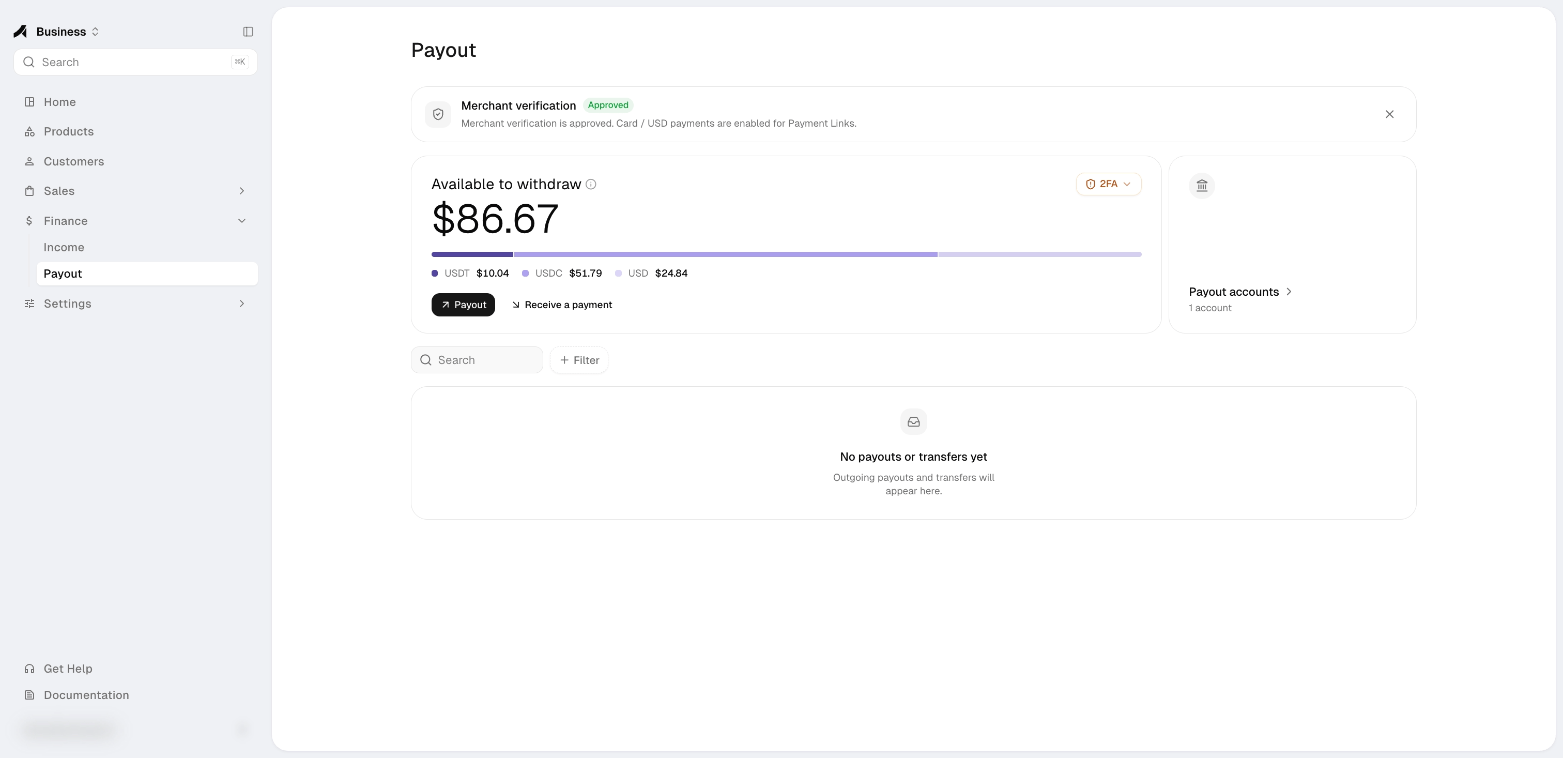1563x758 pixels.
Task: Click Receive a payment button
Action: point(562,305)
